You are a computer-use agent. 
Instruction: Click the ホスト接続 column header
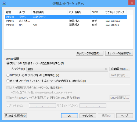tap(79, 12)
